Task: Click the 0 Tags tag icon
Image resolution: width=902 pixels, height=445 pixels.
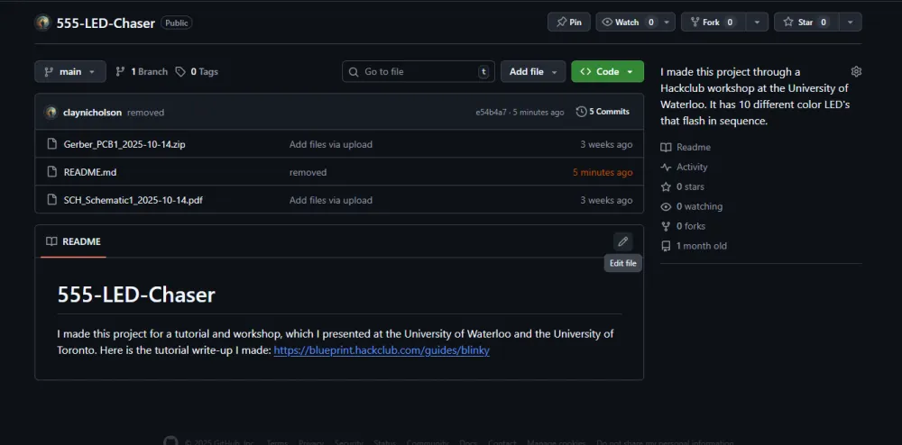Action: tap(180, 72)
